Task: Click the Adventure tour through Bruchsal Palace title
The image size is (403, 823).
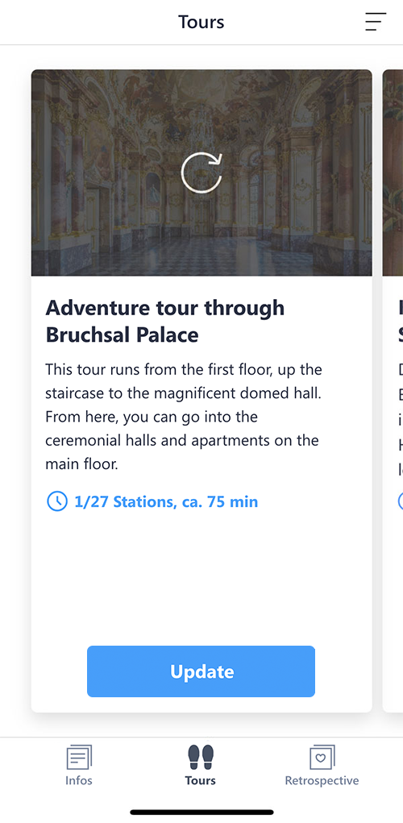Action: (164, 322)
